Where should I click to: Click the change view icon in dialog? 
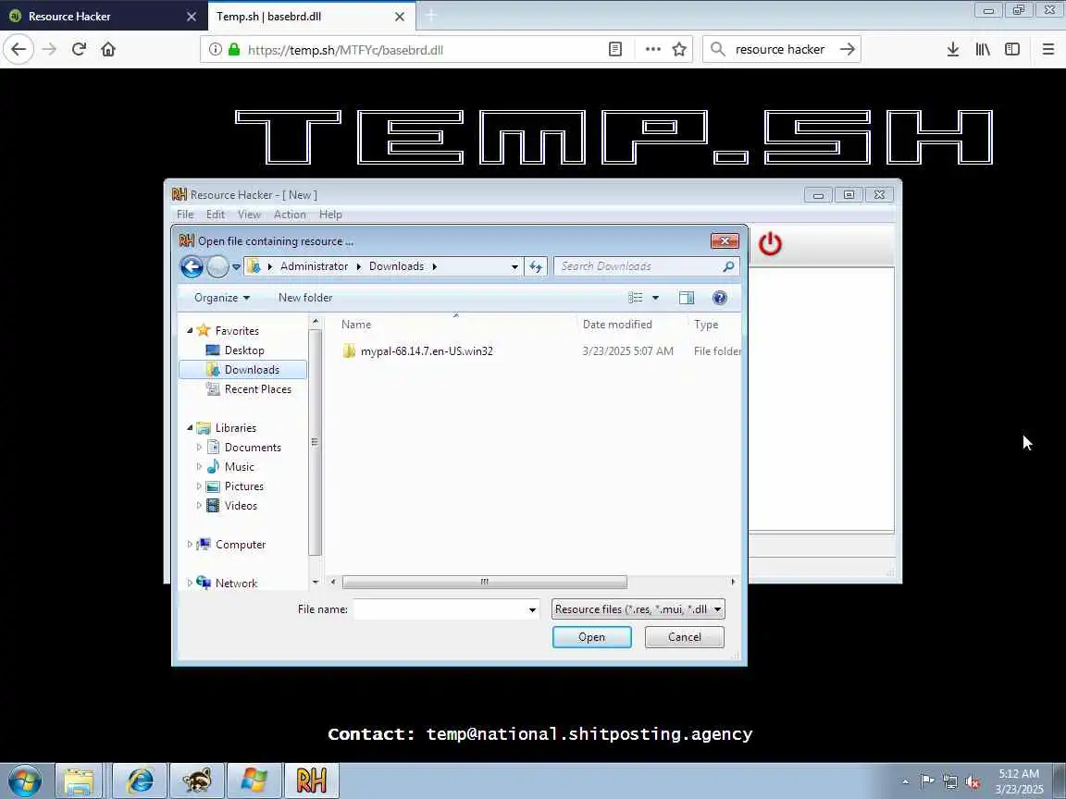pyautogui.click(x=636, y=298)
